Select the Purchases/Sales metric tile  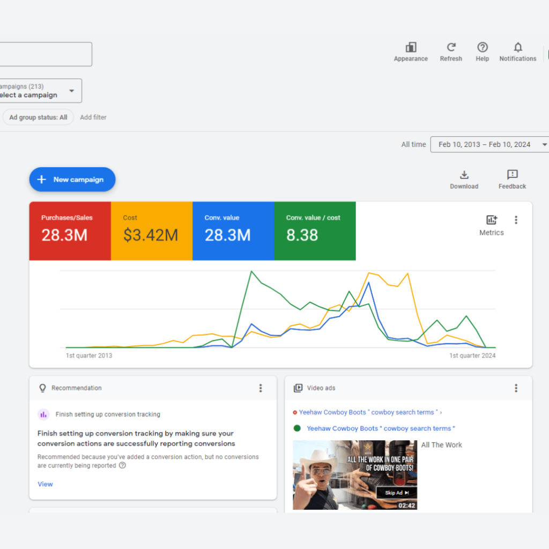70,231
